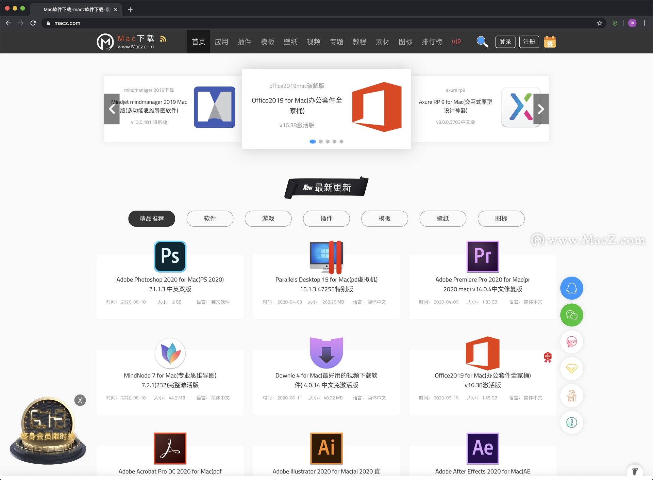
Task: Open the Adobe Photoshop 2020 icon
Action: point(170,256)
